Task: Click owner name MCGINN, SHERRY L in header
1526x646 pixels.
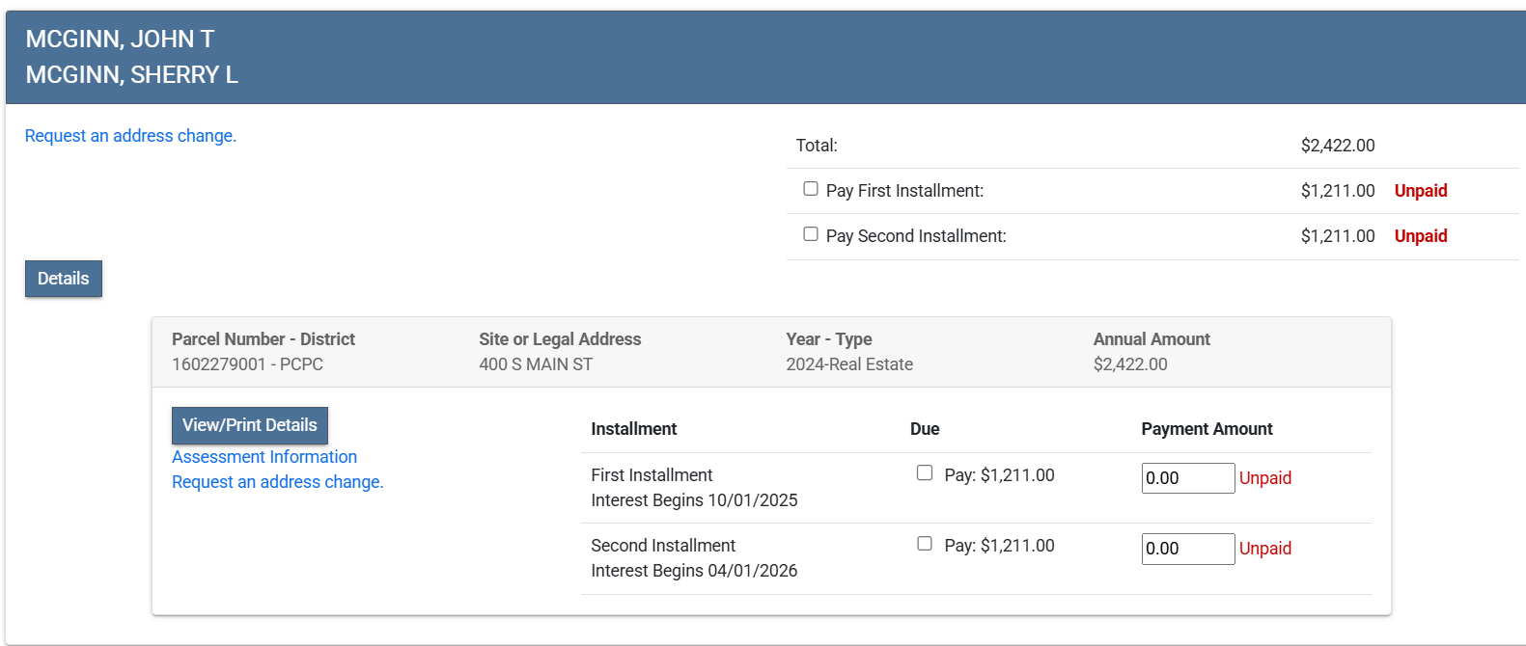Action: 131,75
